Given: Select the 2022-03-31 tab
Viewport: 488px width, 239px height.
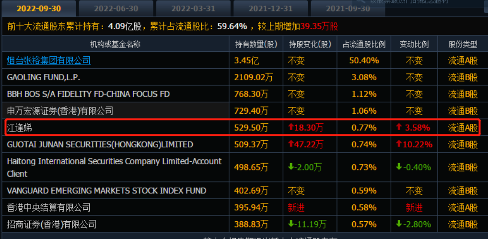Looking at the screenshot, I should [x=193, y=9].
